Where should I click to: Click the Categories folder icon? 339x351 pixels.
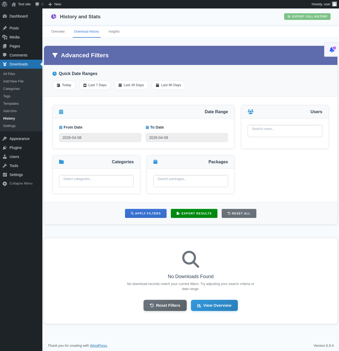point(61,162)
